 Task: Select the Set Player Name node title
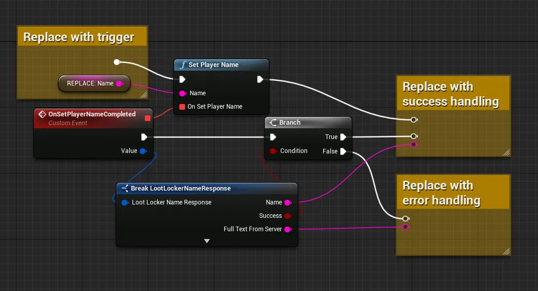pos(213,65)
